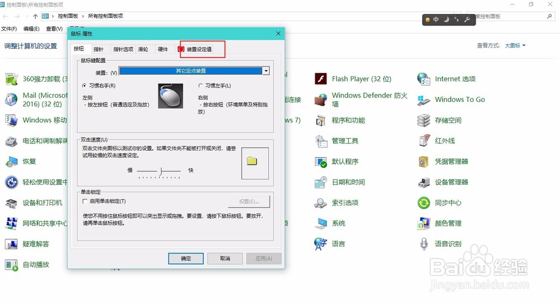Viewport: 560px width, 304px height.
Task: Open 程序和功能 icon
Action: [321, 120]
